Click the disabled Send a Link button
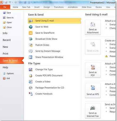Screen dimensions: 117x121 (93, 47)
